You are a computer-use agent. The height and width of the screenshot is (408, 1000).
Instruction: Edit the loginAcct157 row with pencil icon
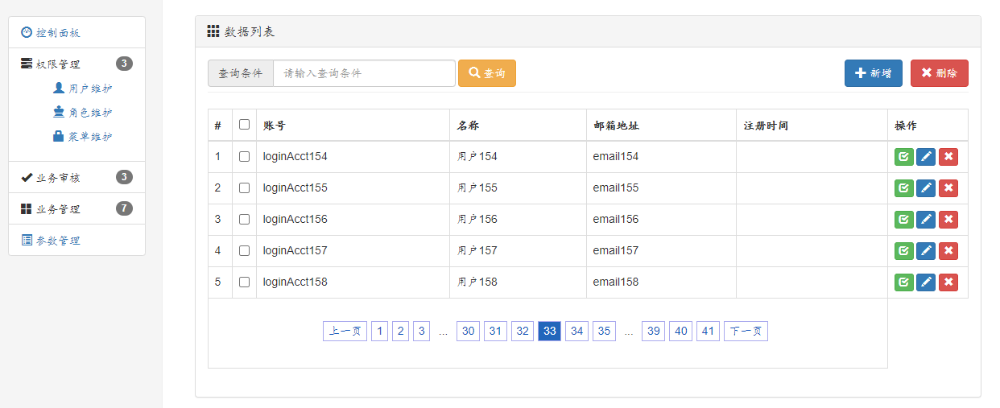[926, 250]
